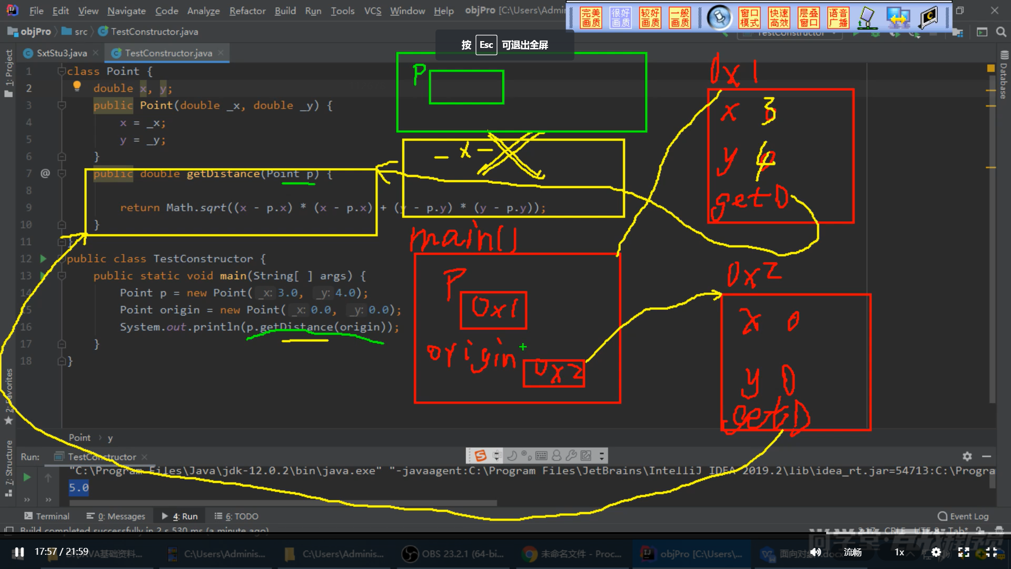
Task: Click the screen-record camera icon
Action: pos(928,17)
